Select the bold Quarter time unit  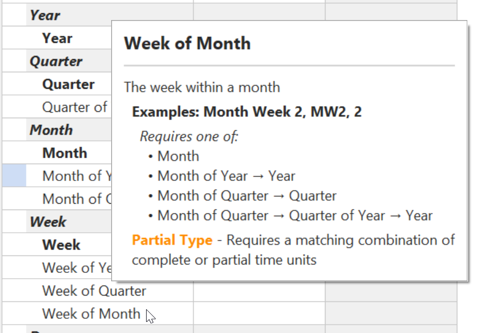[x=69, y=83]
